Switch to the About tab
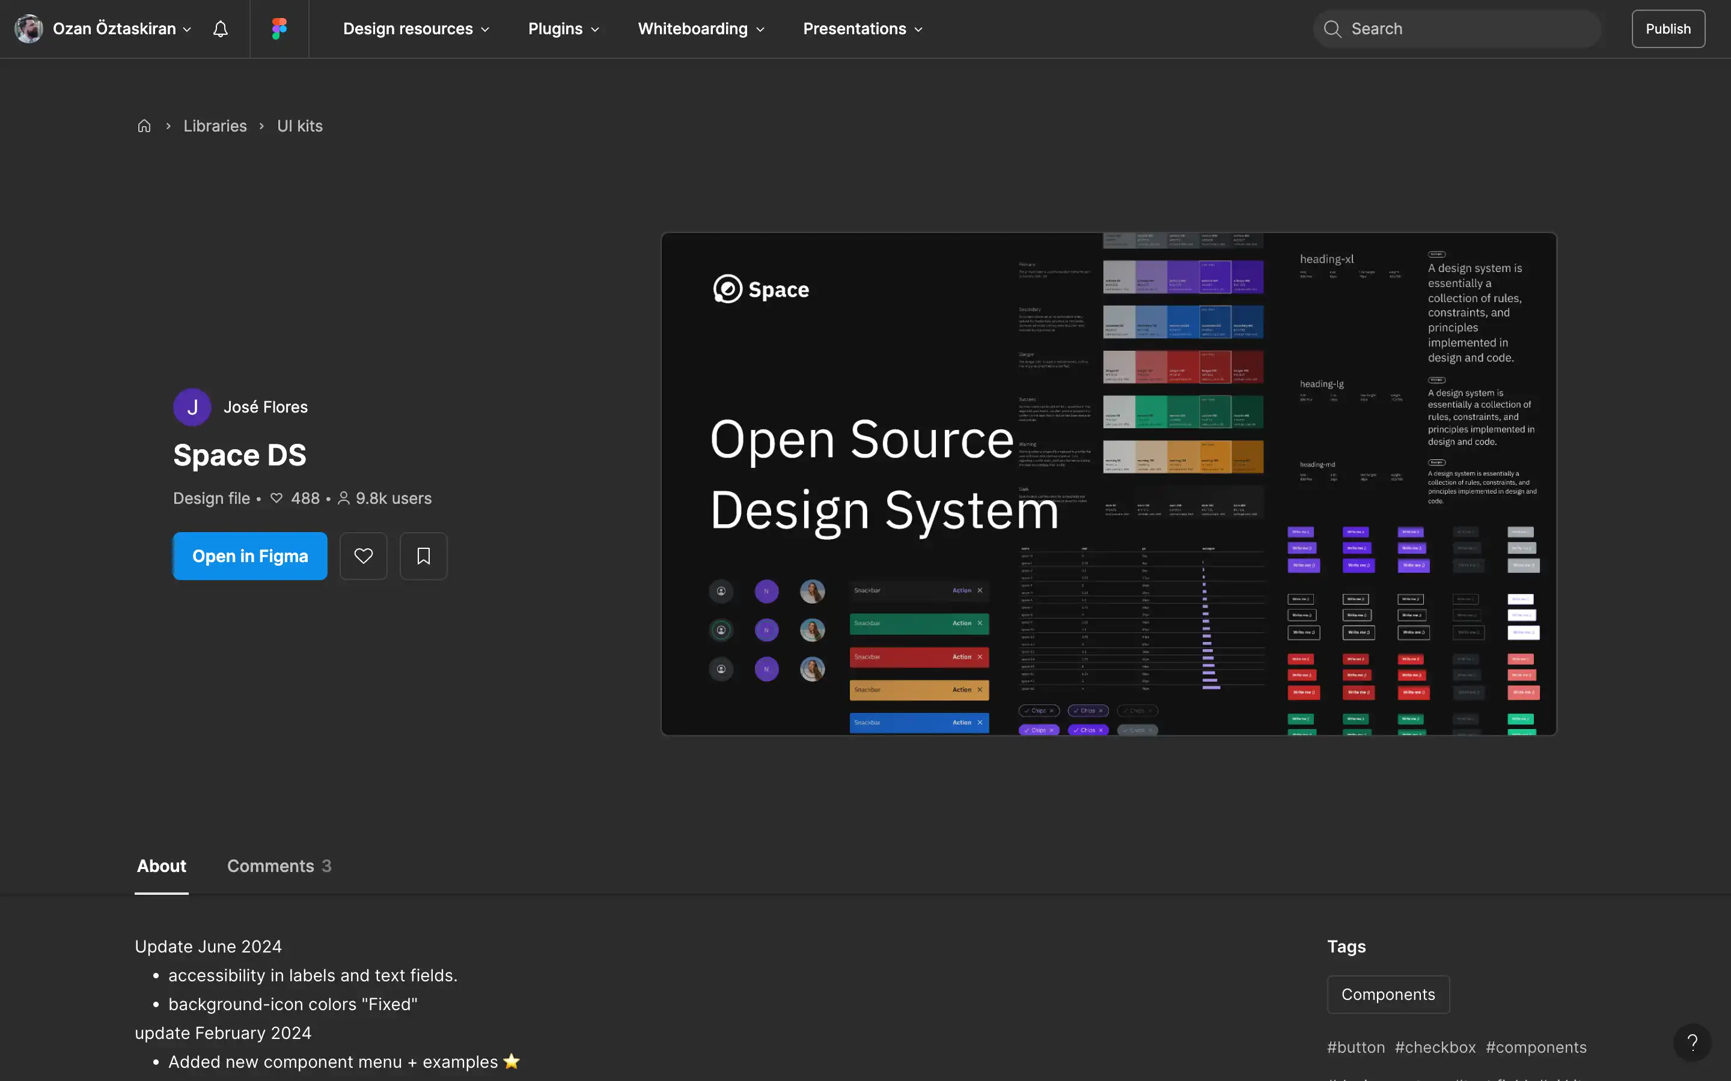This screenshot has height=1081, width=1731. [x=162, y=866]
